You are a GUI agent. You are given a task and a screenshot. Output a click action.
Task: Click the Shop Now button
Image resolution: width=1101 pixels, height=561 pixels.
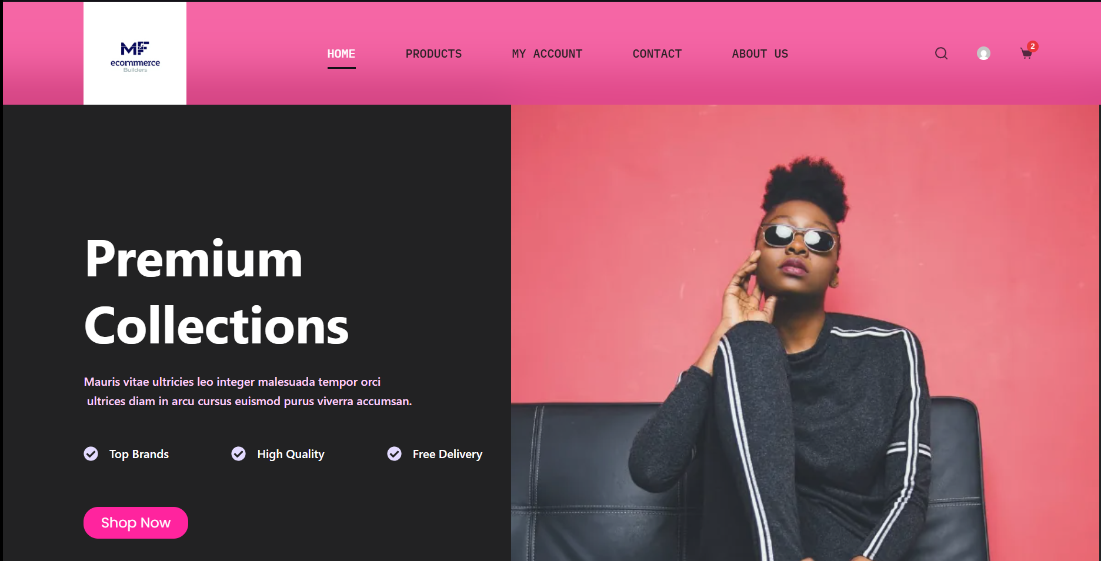pos(136,523)
